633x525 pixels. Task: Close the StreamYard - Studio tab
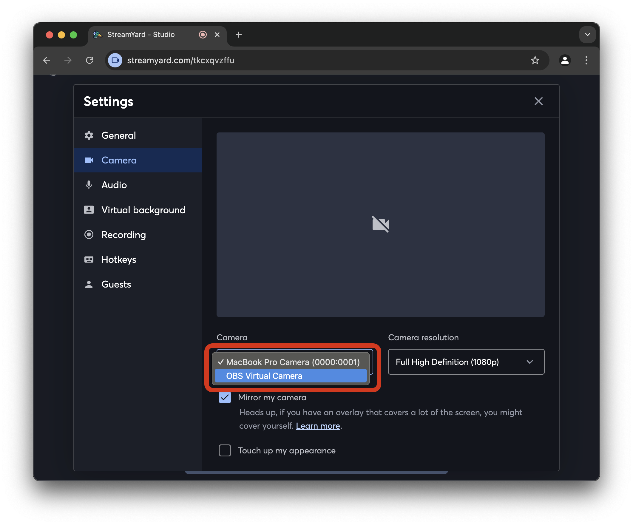[x=217, y=35]
